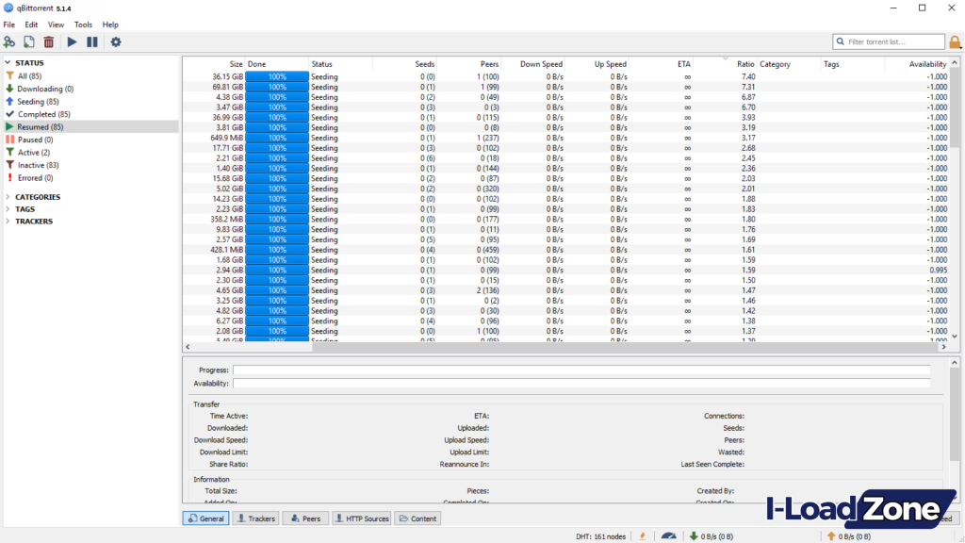Click the Add torrent file toolbar icon

(29, 41)
